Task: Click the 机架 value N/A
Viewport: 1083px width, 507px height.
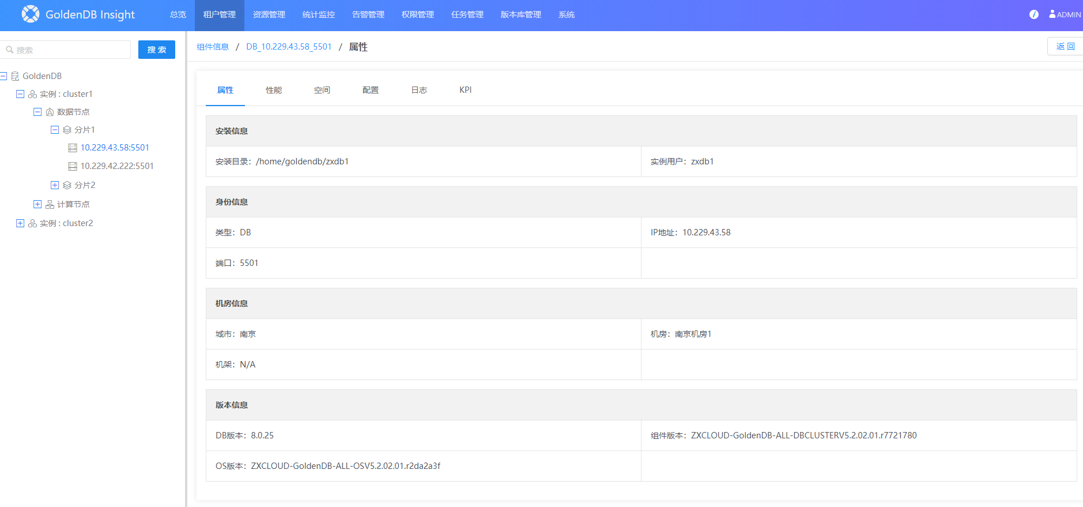Action: coord(248,365)
